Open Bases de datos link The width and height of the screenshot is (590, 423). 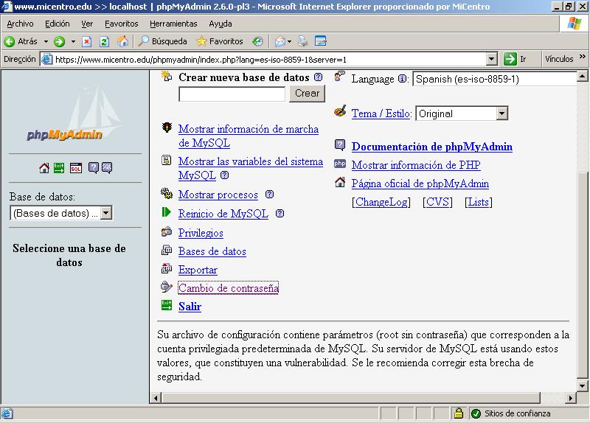pyautogui.click(x=212, y=251)
